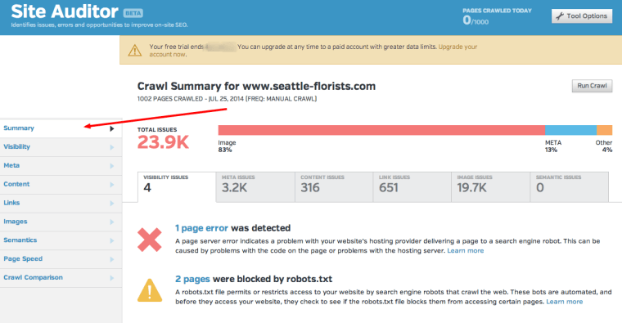This screenshot has height=323, width=622.
Task: Select the Visibility Issues tab
Action: 177,186
